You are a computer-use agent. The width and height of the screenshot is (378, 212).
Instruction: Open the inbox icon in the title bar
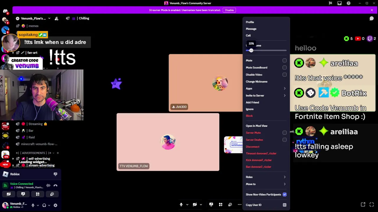pyautogui.click(x=340, y=3)
